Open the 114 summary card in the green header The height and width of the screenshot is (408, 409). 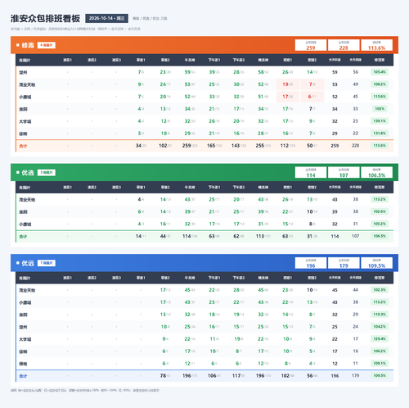[x=311, y=173]
